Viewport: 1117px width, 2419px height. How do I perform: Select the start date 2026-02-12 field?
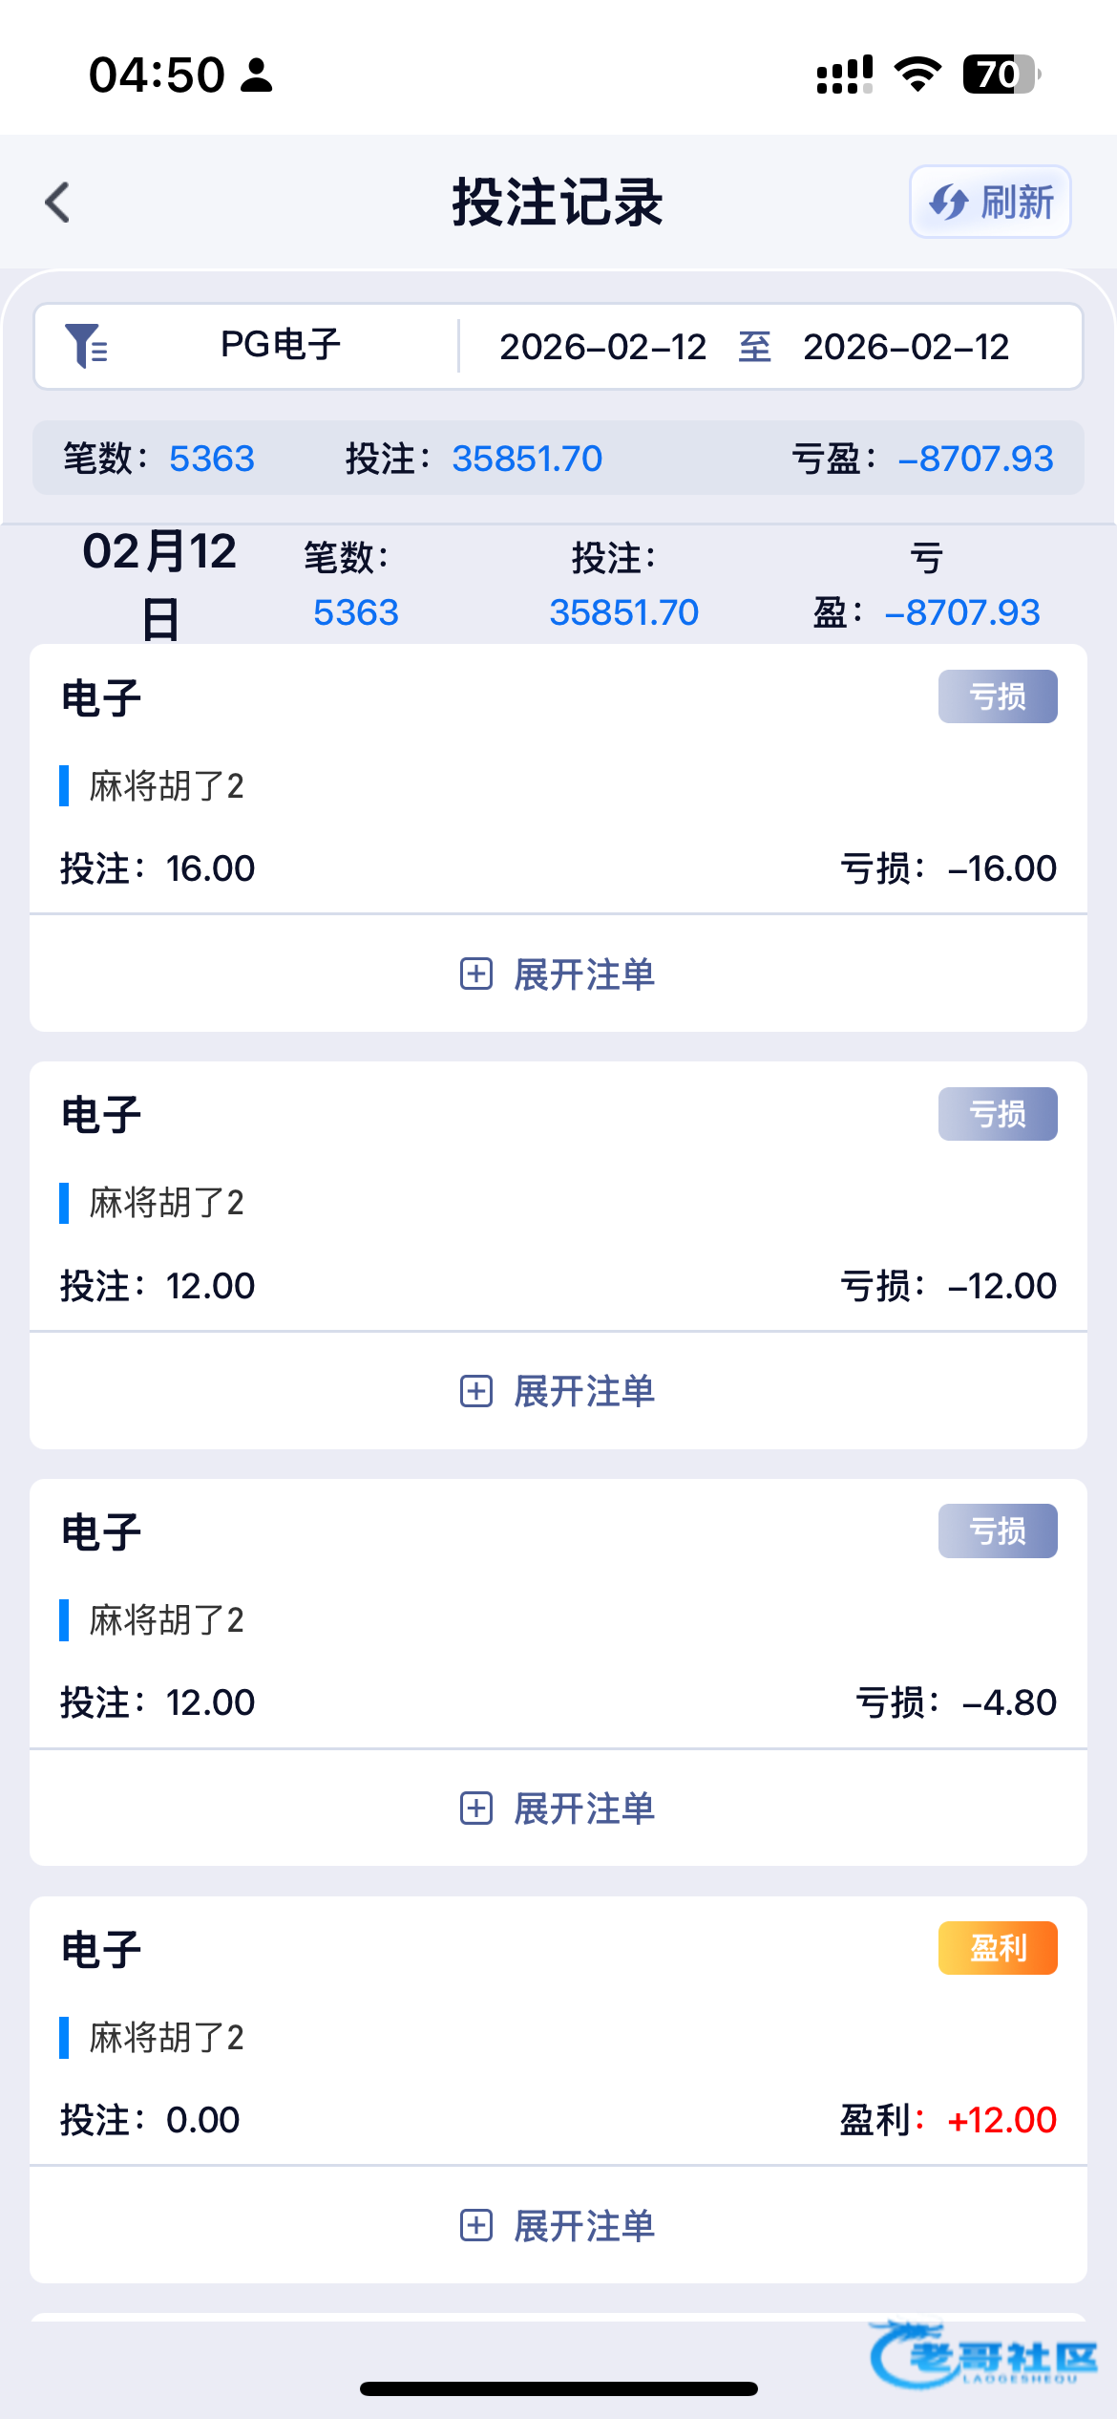click(x=602, y=347)
